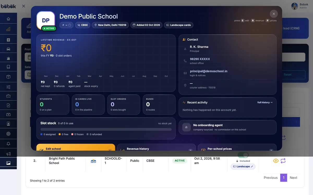The height and width of the screenshot is (195, 313).
Task: Click the bobok logo
Action: [x=8, y=6]
